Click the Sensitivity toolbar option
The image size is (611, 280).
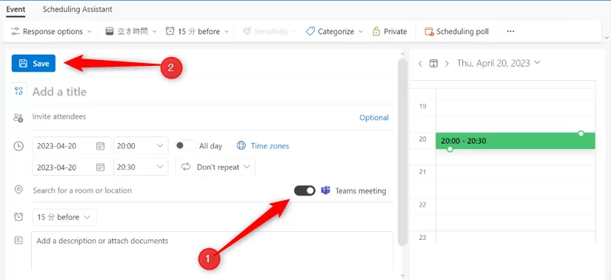270,32
